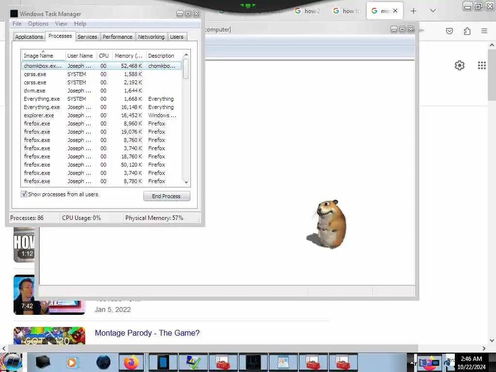This screenshot has height=372, width=496.
Task: Click the taskbar clock showing 2:46 AM
Action: 471,362
